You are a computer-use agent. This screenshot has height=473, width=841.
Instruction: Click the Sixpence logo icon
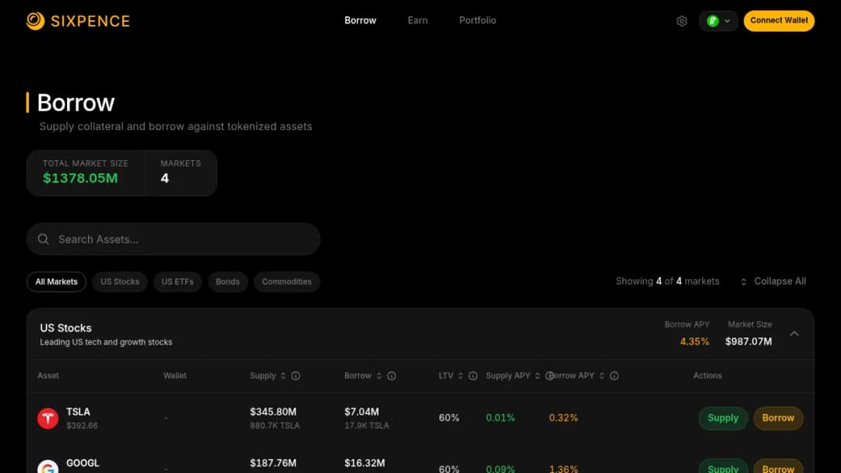point(35,21)
